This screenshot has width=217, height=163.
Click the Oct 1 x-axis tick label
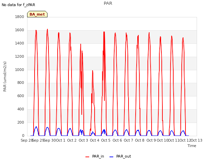click(x=60, y=140)
